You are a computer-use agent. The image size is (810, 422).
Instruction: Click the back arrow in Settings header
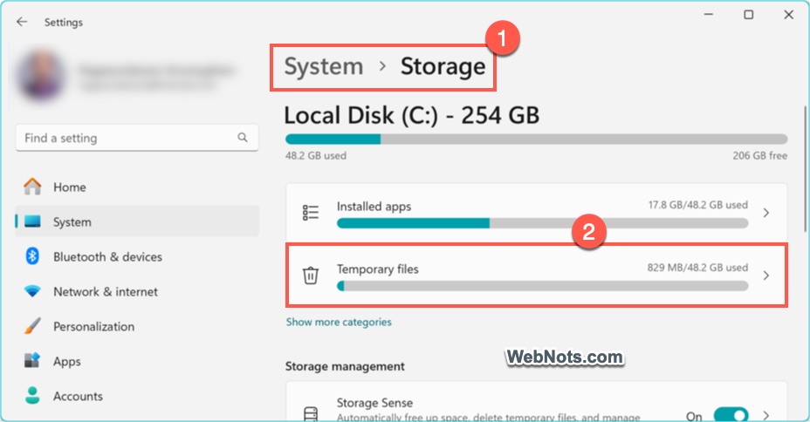22,22
